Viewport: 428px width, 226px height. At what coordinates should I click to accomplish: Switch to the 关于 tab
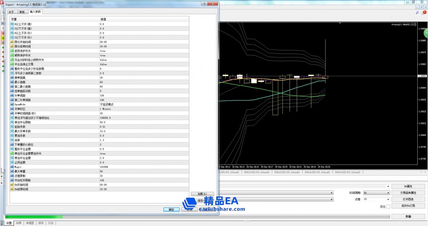tap(12, 12)
